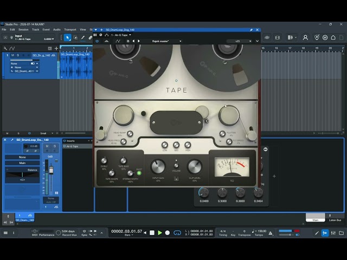Solo the SD_Dr track in the arrangement
Image resolution: width=347 pixels, height=260 pixels.
coord(18,55)
